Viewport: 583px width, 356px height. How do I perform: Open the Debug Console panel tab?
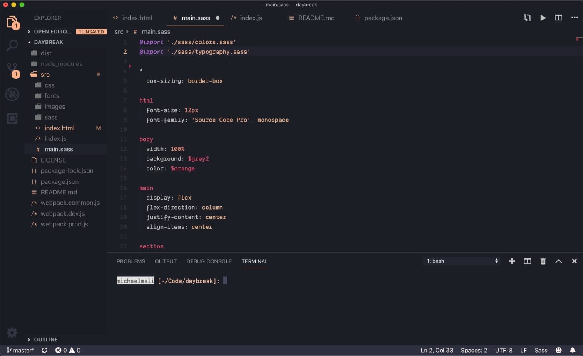click(209, 261)
